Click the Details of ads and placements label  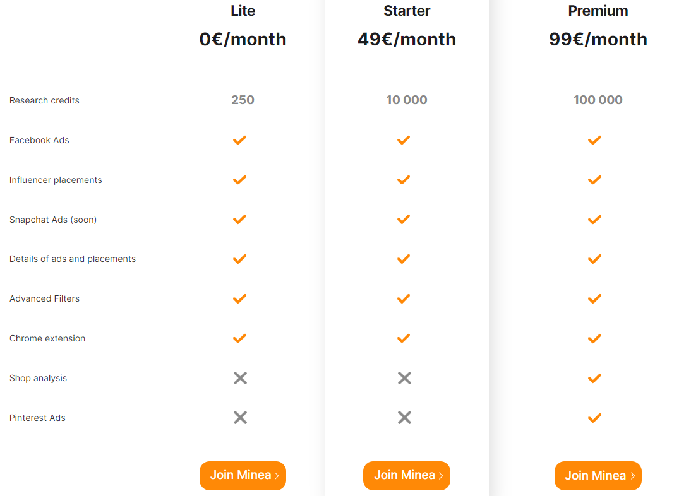(73, 259)
